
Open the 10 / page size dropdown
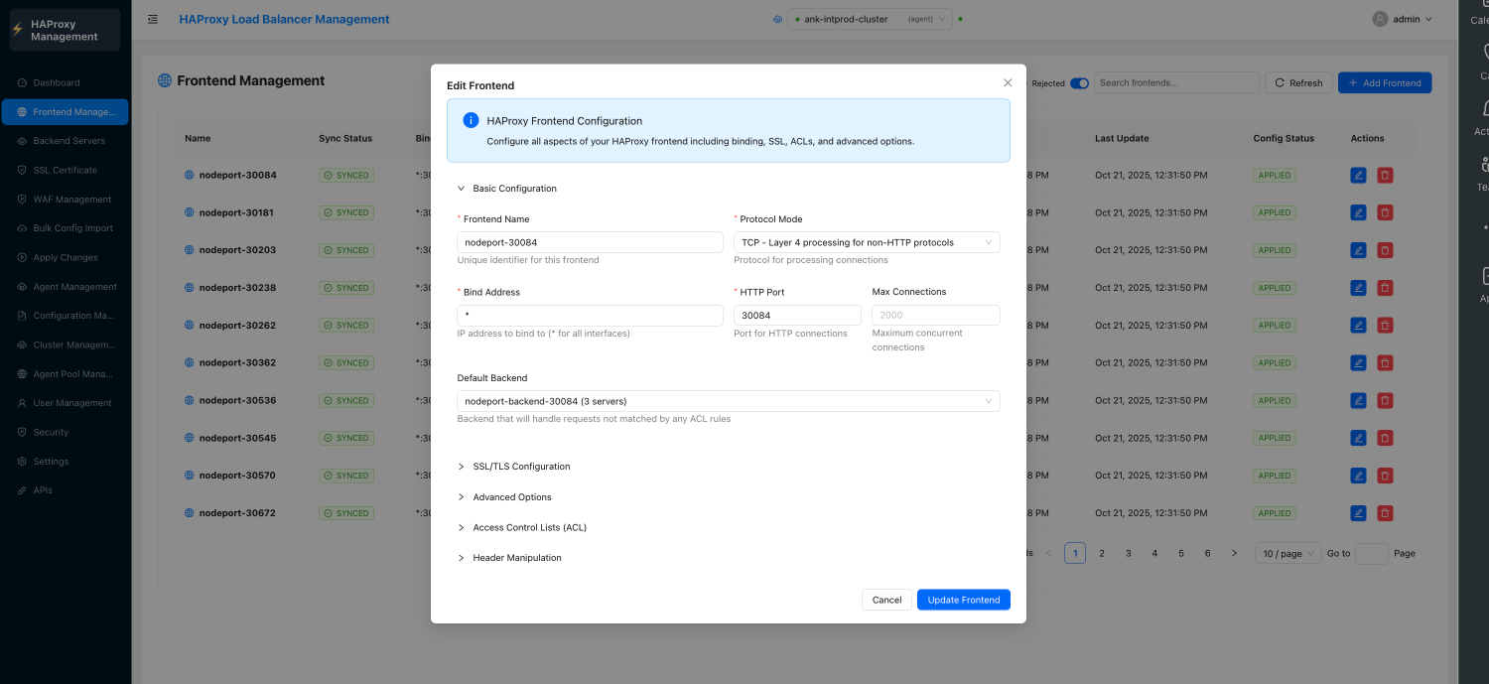click(x=1287, y=553)
